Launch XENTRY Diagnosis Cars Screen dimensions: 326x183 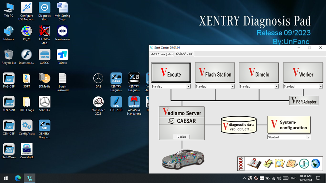point(116,82)
